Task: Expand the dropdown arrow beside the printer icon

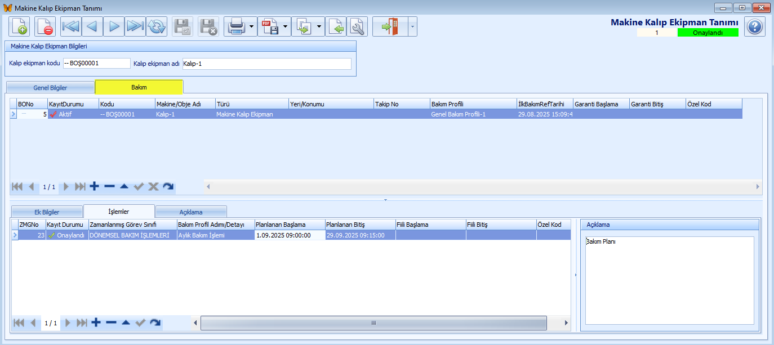Action: point(251,26)
